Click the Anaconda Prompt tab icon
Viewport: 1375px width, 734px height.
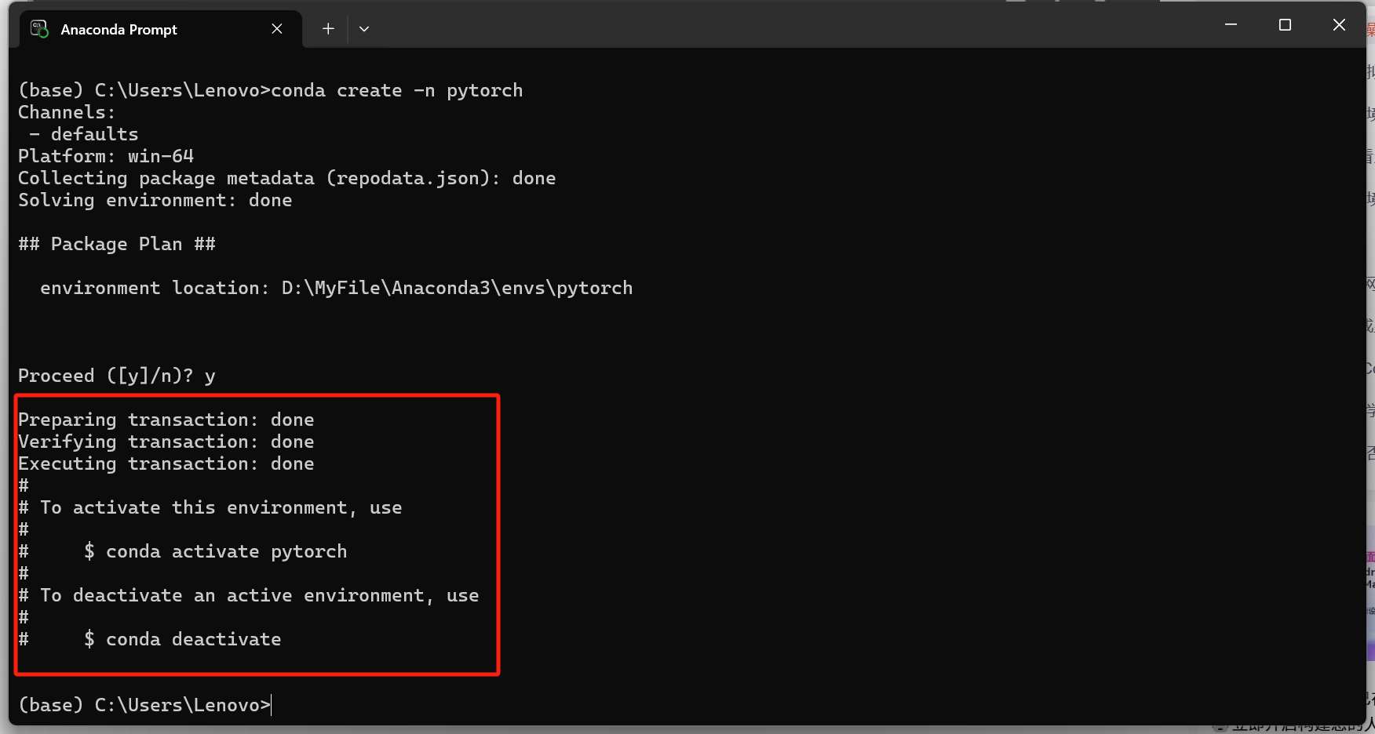39,29
